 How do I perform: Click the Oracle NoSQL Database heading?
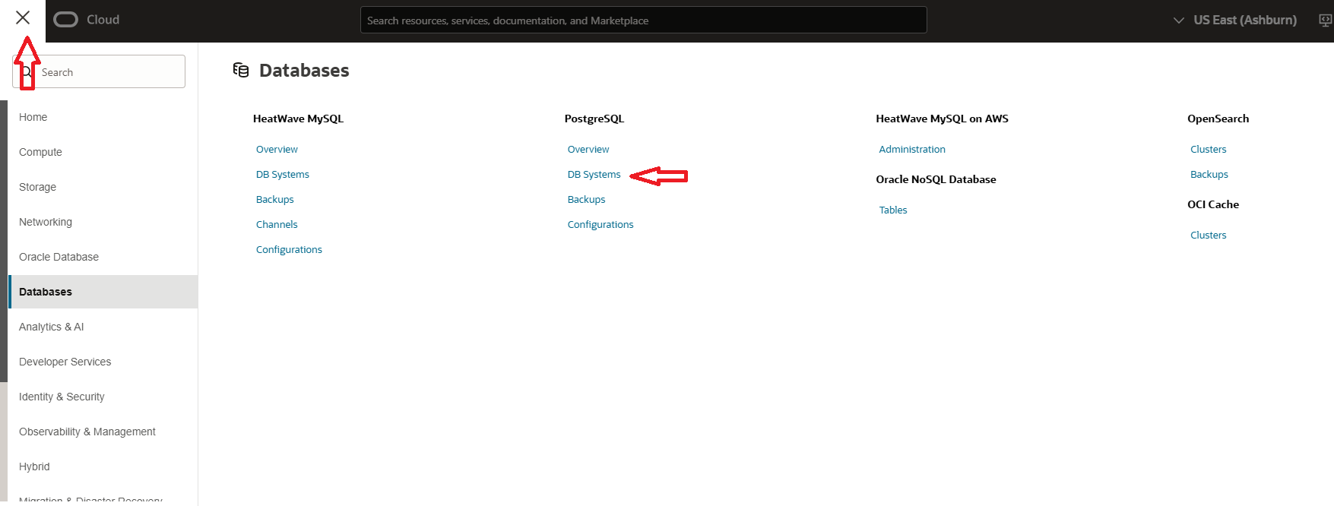coord(936,180)
